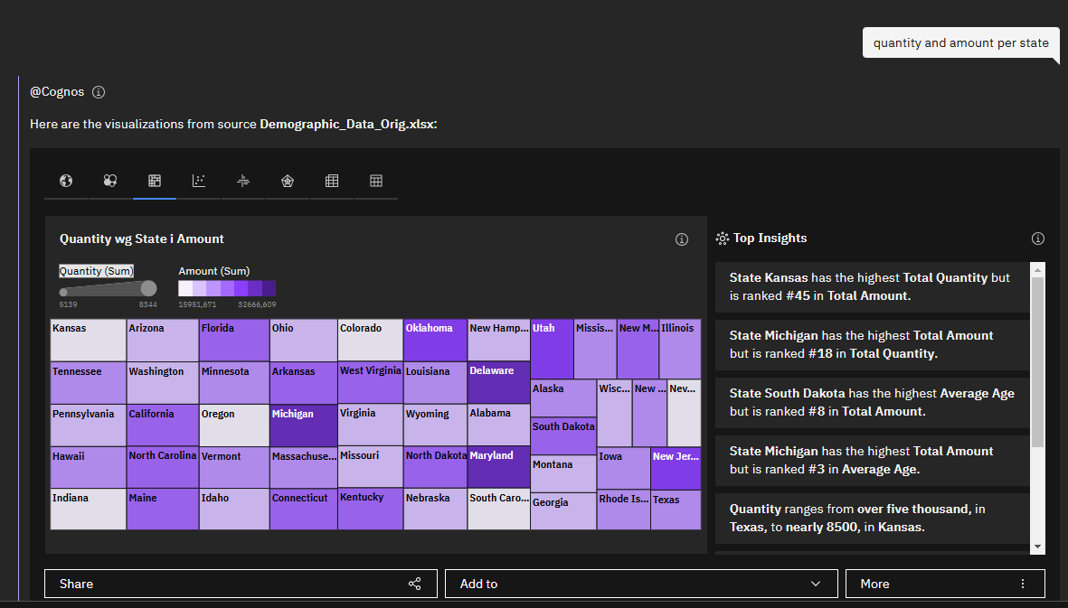Click the Quantity (Sum) legend label
This screenshot has width=1068, height=608.
pos(96,271)
